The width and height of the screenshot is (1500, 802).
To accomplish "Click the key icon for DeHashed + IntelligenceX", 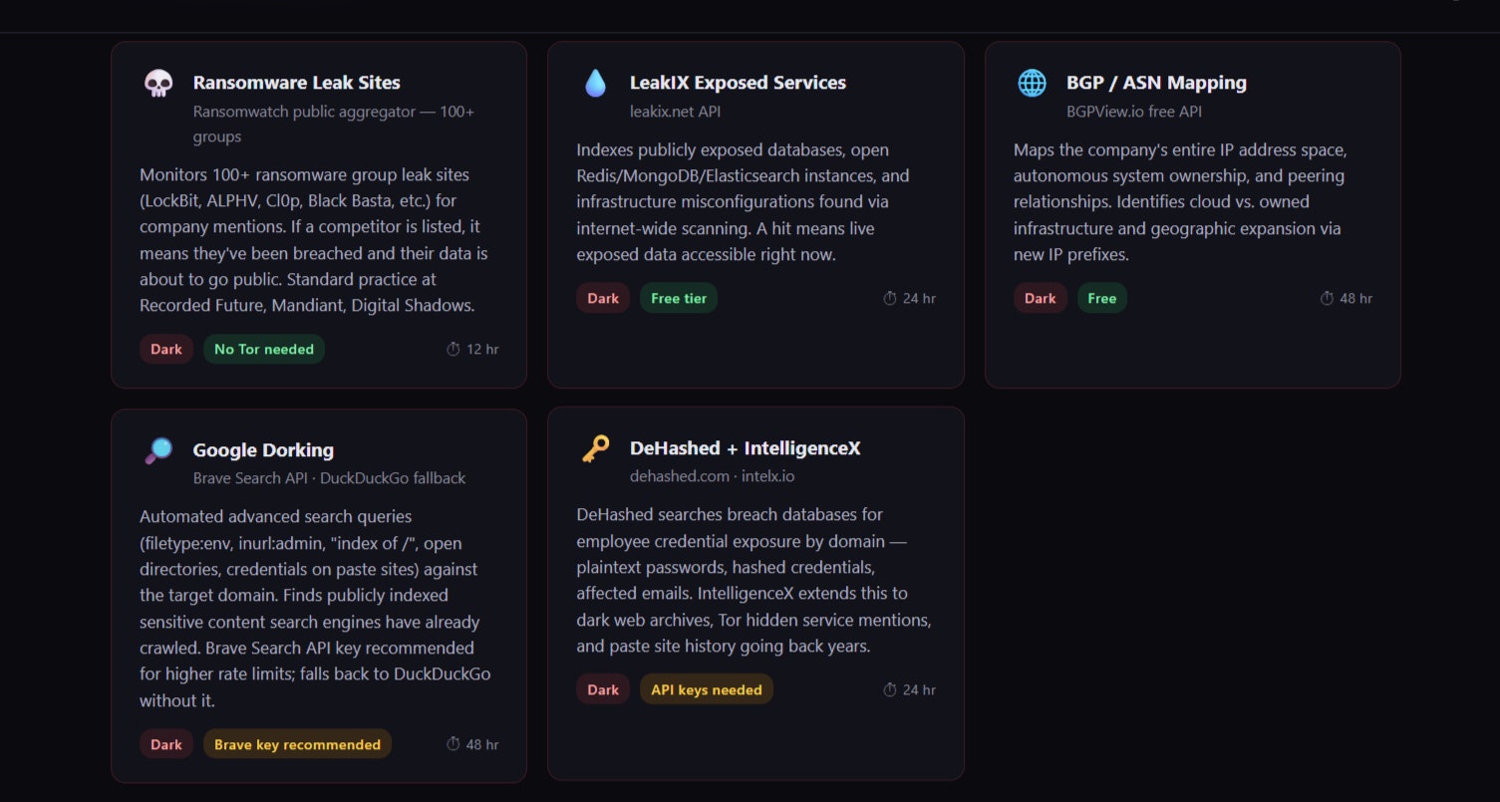I will click(595, 449).
